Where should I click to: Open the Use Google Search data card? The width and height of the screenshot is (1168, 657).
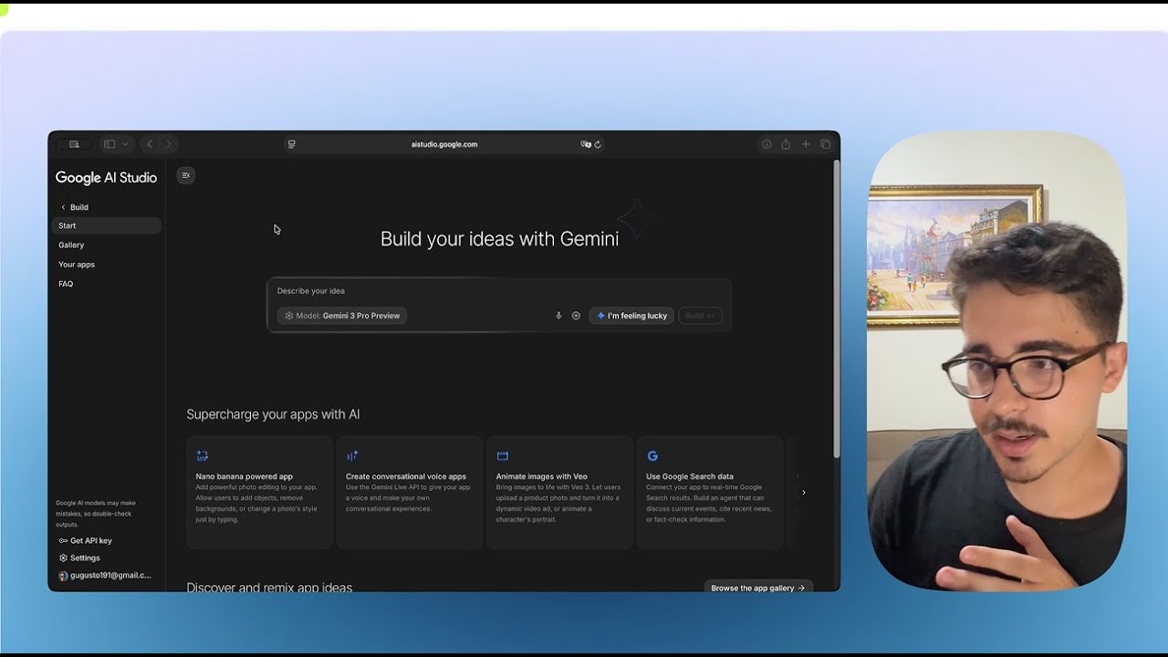pyautogui.click(x=710, y=493)
